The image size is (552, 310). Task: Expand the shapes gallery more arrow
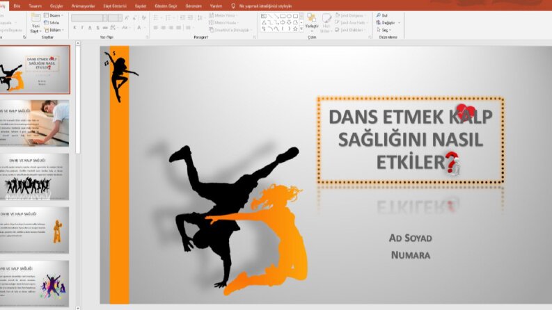(301, 28)
